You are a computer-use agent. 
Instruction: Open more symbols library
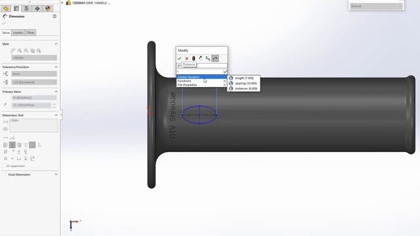point(32,159)
